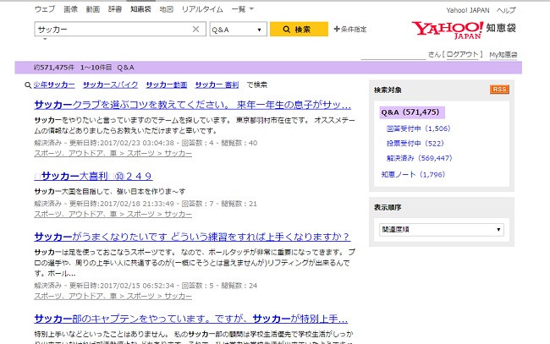Viewport: 550px width, 344px height.
Task: Open the My知恵袋 link
Action: coord(503,55)
